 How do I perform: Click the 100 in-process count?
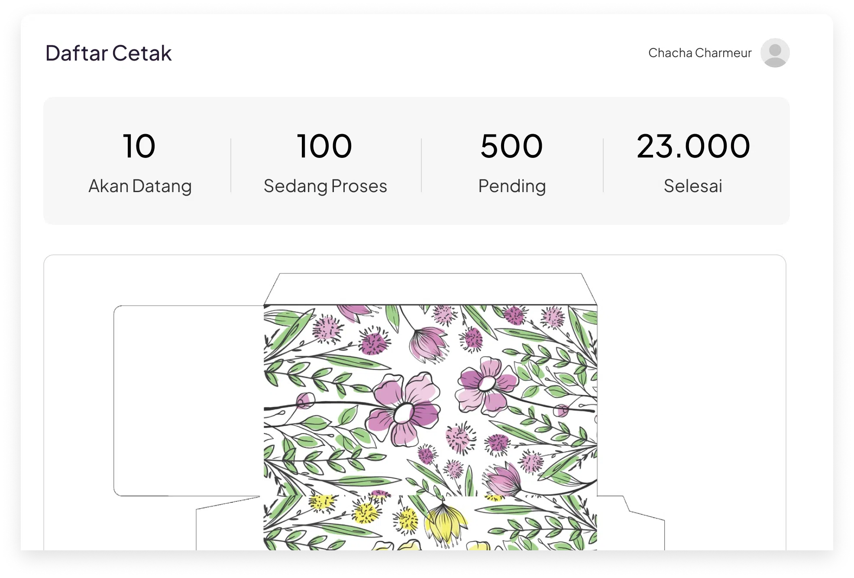pos(324,146)
